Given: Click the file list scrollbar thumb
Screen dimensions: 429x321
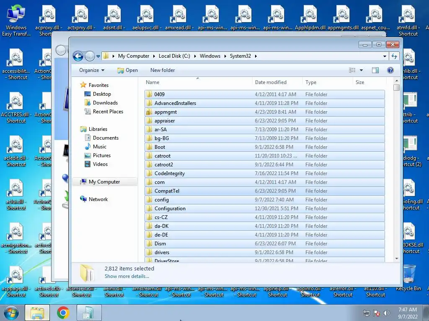Looking at the screenshot, I should (396, 88).
